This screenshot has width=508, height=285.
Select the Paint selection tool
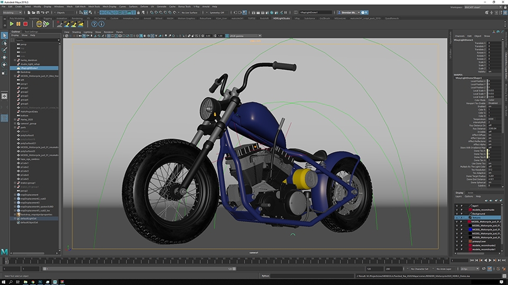tap(4, 50)
